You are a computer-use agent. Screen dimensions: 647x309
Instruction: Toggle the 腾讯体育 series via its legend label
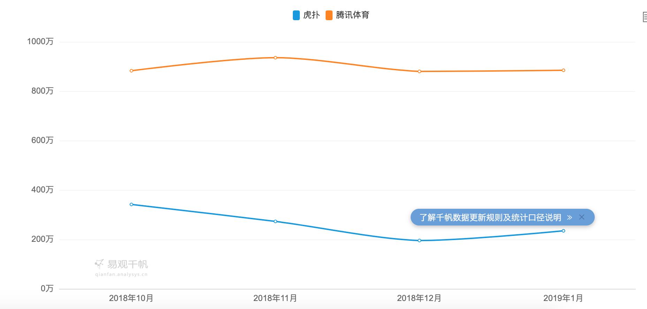352,15
